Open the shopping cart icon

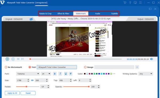pos(125,3)
